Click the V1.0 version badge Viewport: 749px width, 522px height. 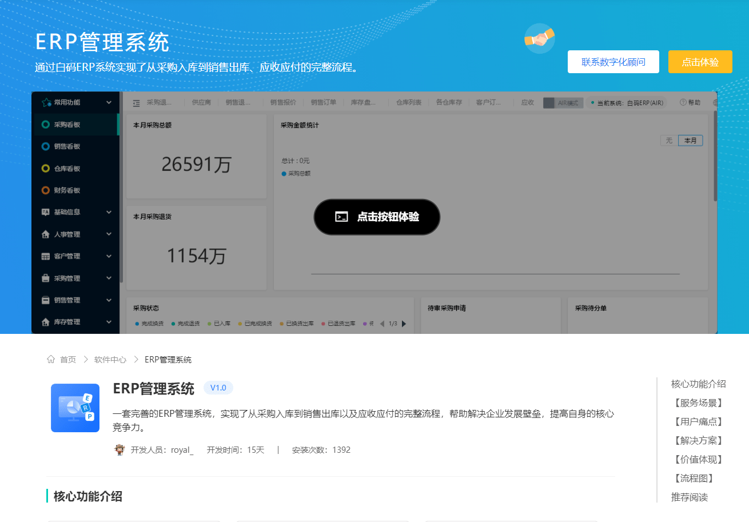pos(218,388)
